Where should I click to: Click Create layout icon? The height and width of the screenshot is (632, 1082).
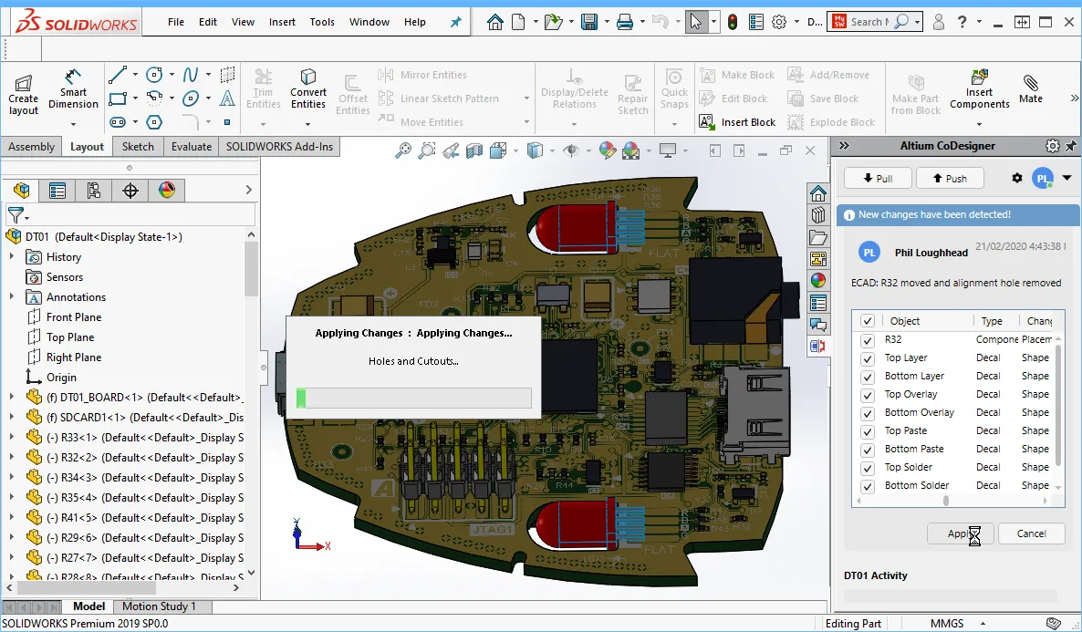coord(23,95)
